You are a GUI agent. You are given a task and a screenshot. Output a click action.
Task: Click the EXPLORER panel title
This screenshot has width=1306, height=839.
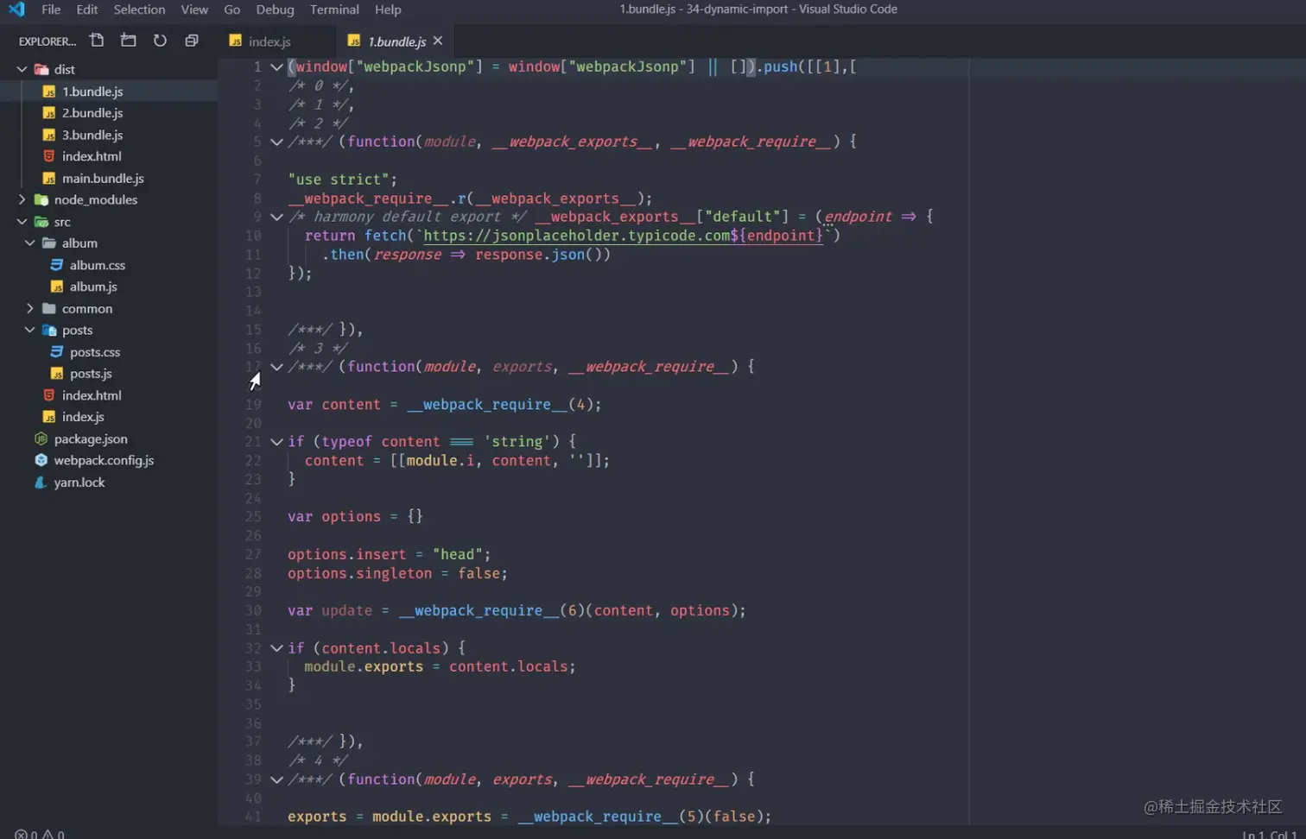pos(47,41)
